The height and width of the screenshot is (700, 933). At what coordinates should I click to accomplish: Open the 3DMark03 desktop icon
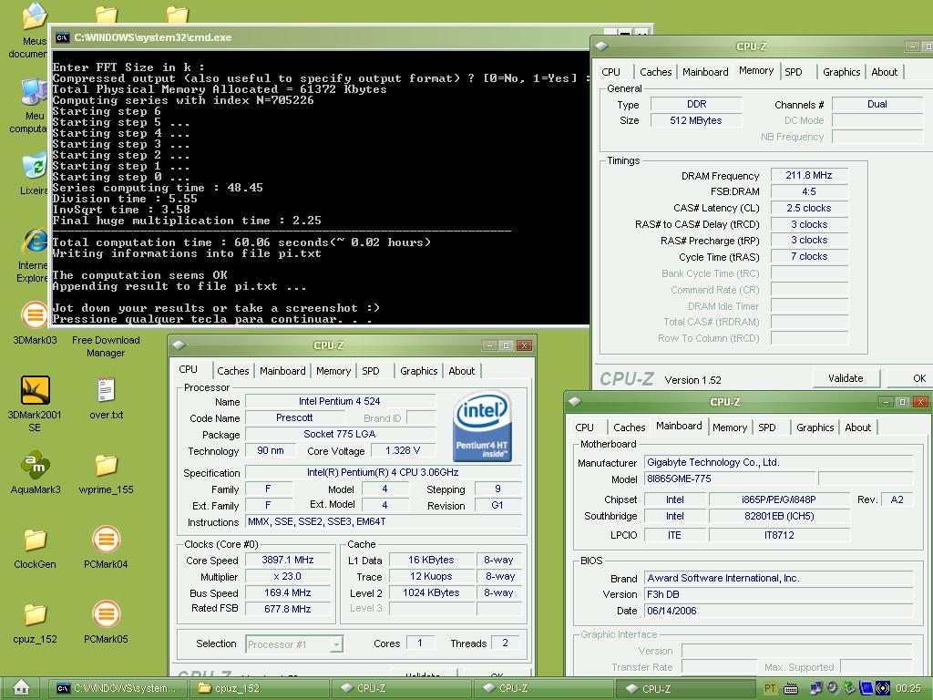pyautogui.click(x=35, y=314)
